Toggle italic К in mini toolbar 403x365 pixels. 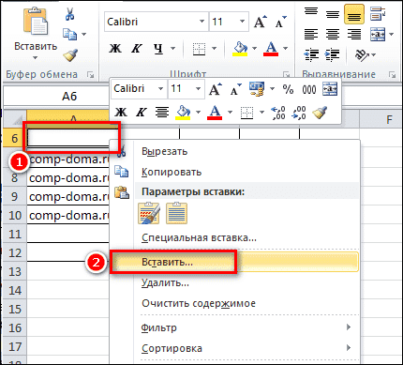(142, 112)
